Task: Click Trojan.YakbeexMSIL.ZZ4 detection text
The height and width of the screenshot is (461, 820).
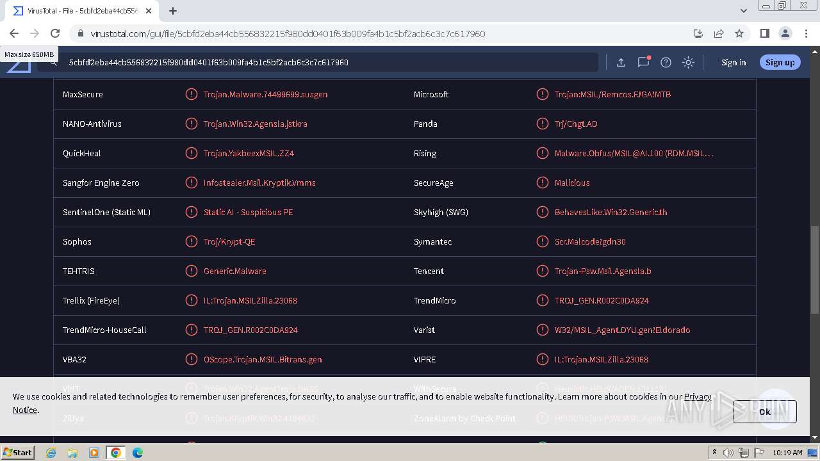Action: pyautogui.click(x=249, y=153)
